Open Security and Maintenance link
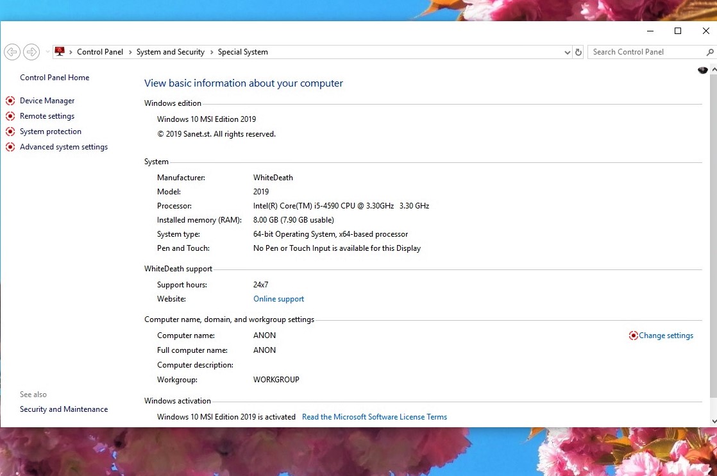This screenshot has height=476, width=717. 63,409
